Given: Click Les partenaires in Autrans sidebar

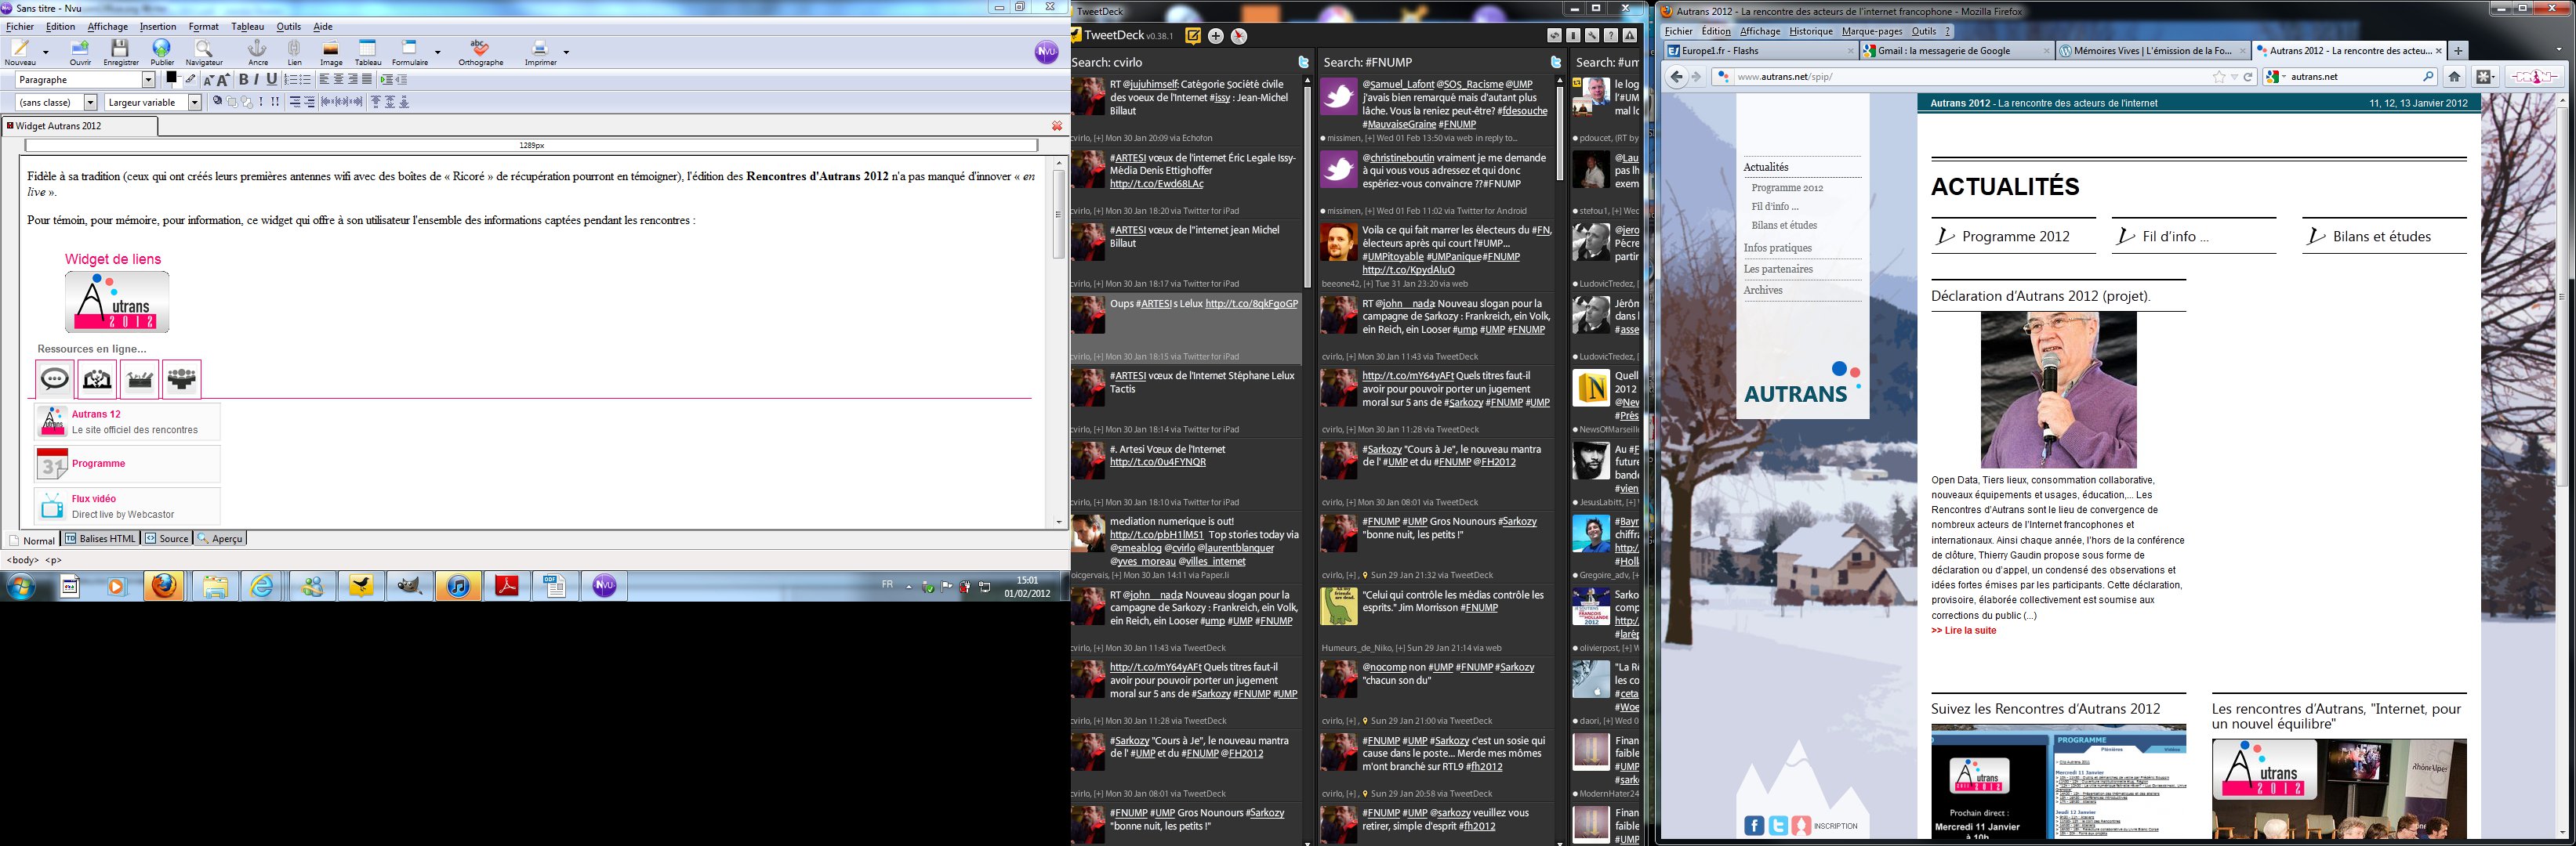Looking at the screenshot, I should (x=1778, y=269).
